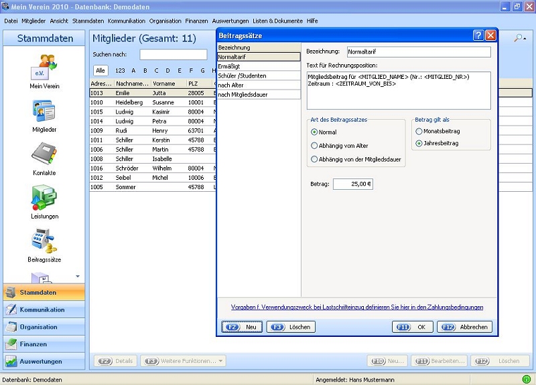Click the search magnifier icon
Viewport: 536px width, 385px height.
(519, 39)
